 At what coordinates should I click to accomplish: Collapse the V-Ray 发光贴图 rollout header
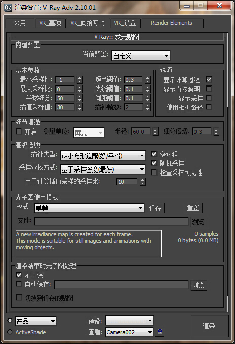click(117, 37)
